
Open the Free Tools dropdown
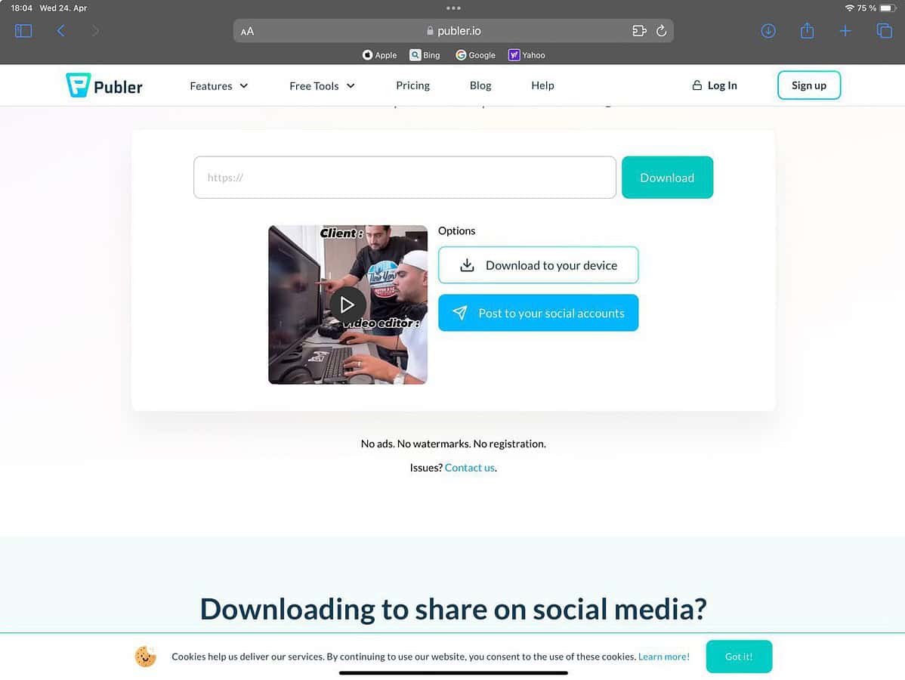point(321,85)
